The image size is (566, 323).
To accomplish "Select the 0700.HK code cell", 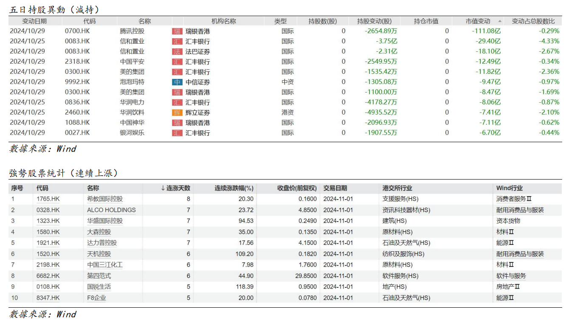I will (77, 31).
